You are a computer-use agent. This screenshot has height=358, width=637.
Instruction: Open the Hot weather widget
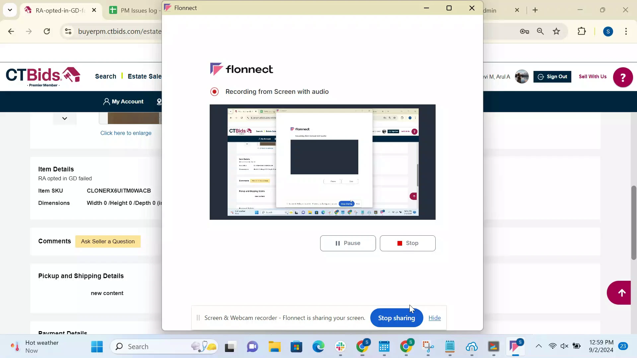[35, 347]
